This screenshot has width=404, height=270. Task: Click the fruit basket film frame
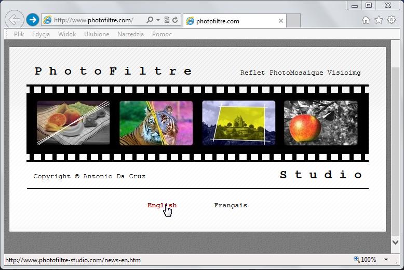click(73, 123)
